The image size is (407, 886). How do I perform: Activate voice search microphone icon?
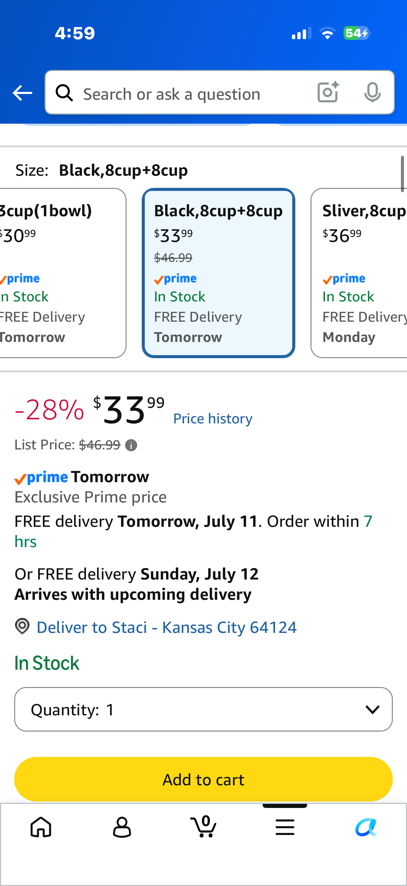pyautogui.click(x=372, y=92)
